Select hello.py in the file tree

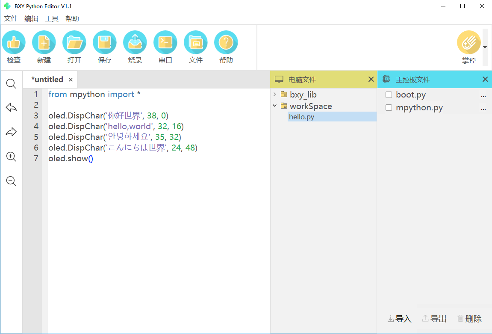(x=302, y=117)
